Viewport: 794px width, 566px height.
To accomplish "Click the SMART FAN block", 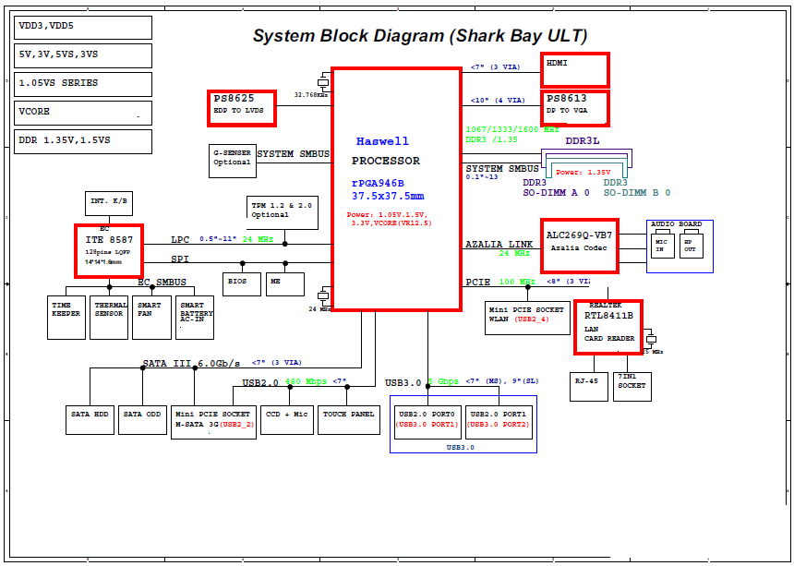I will (152, 318).
